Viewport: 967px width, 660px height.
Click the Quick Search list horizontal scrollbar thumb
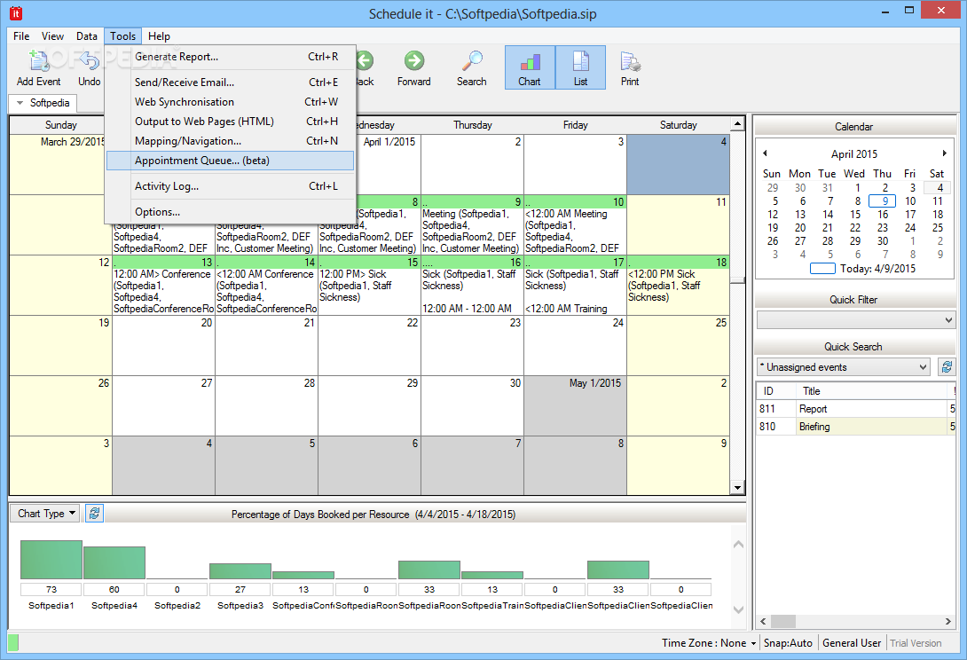coord(783,621)
